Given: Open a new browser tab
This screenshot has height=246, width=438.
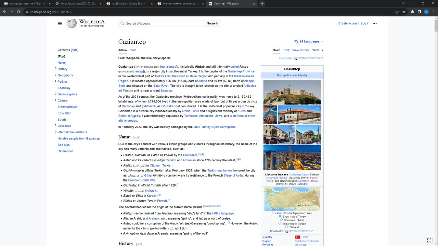Looking at the screenshot, I should (262, 3).
